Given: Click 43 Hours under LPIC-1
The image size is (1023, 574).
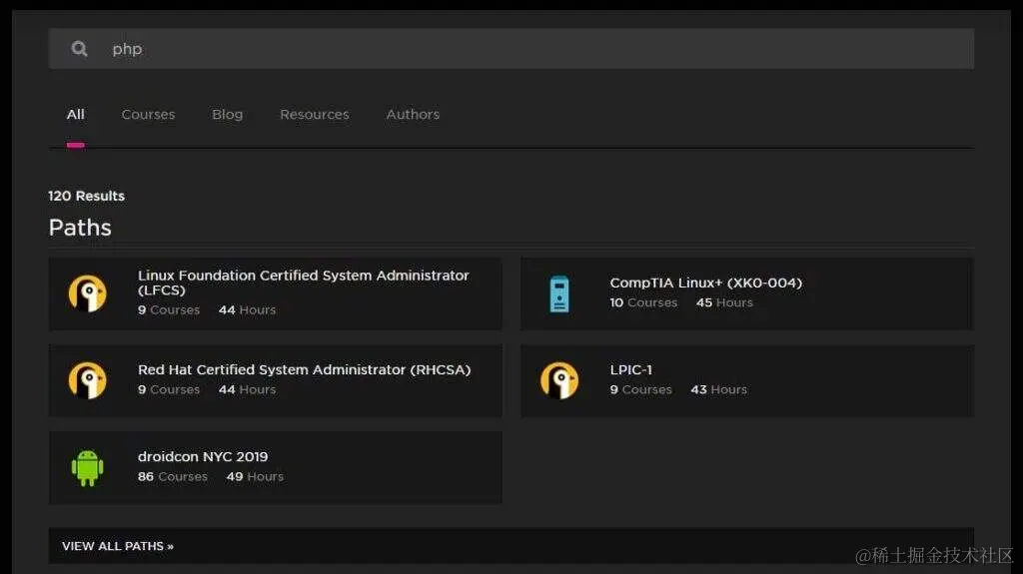Looking at the screenshot, I should [719, 389].
